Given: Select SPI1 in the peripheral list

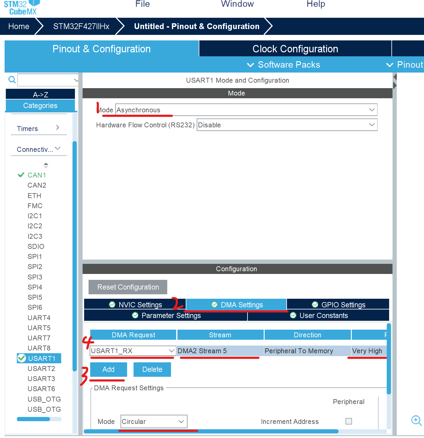Looking at the screenshot, I should (x=35, y=256).
